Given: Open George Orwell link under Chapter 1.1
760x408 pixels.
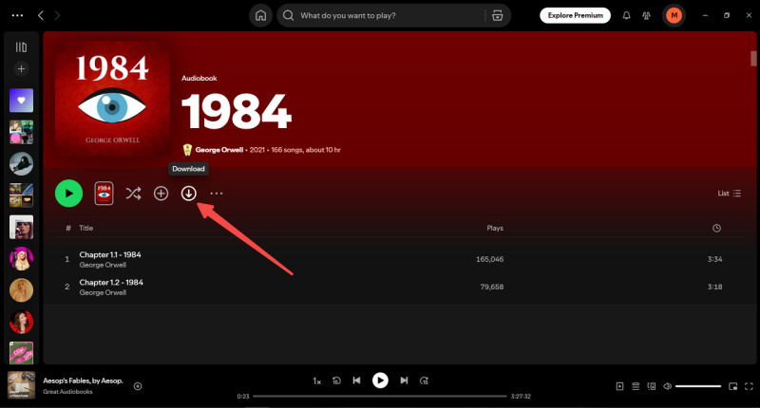Looking at the screenshot, I should point(103,265).
